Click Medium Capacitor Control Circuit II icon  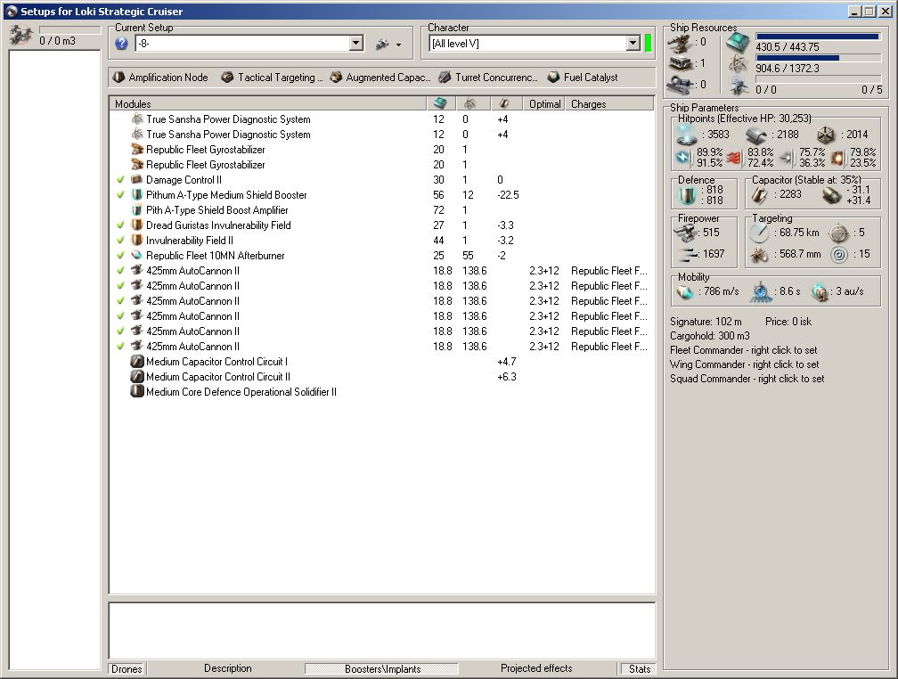coord(137,376)
